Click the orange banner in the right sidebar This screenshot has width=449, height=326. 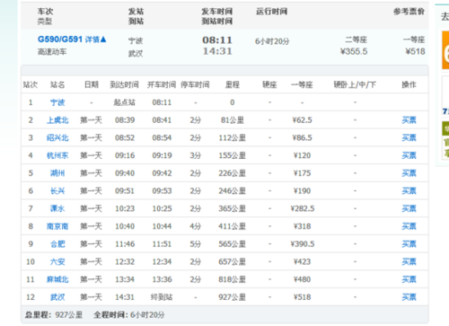(x=445, y=50)
